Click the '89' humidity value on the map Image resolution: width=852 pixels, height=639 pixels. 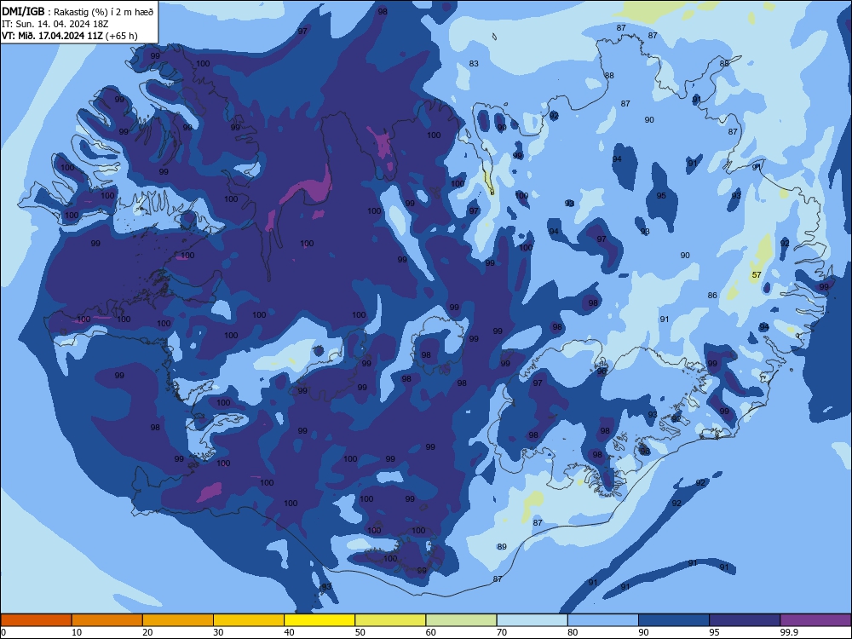point(502,547)
